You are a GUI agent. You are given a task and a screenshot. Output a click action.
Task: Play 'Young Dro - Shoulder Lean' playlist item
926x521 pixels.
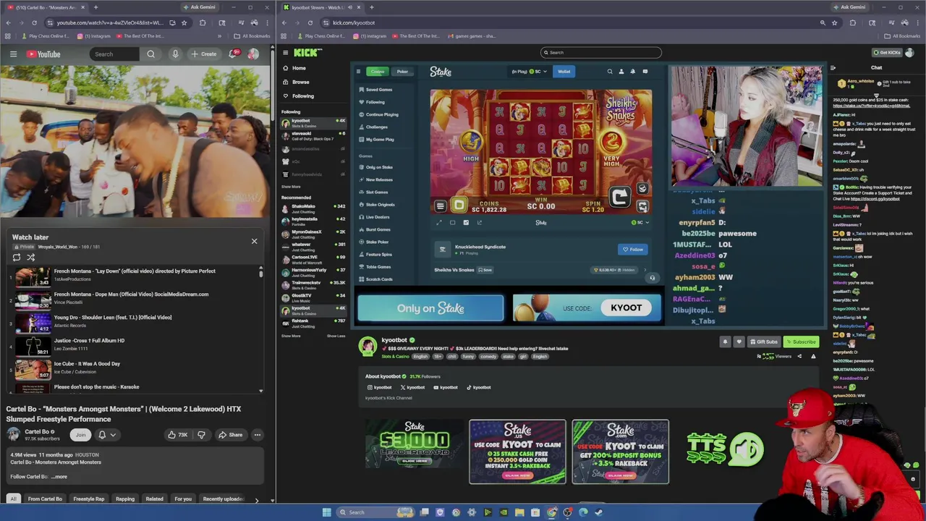(134, 321)
